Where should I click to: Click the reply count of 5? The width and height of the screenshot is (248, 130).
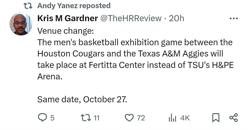(52, 118)
